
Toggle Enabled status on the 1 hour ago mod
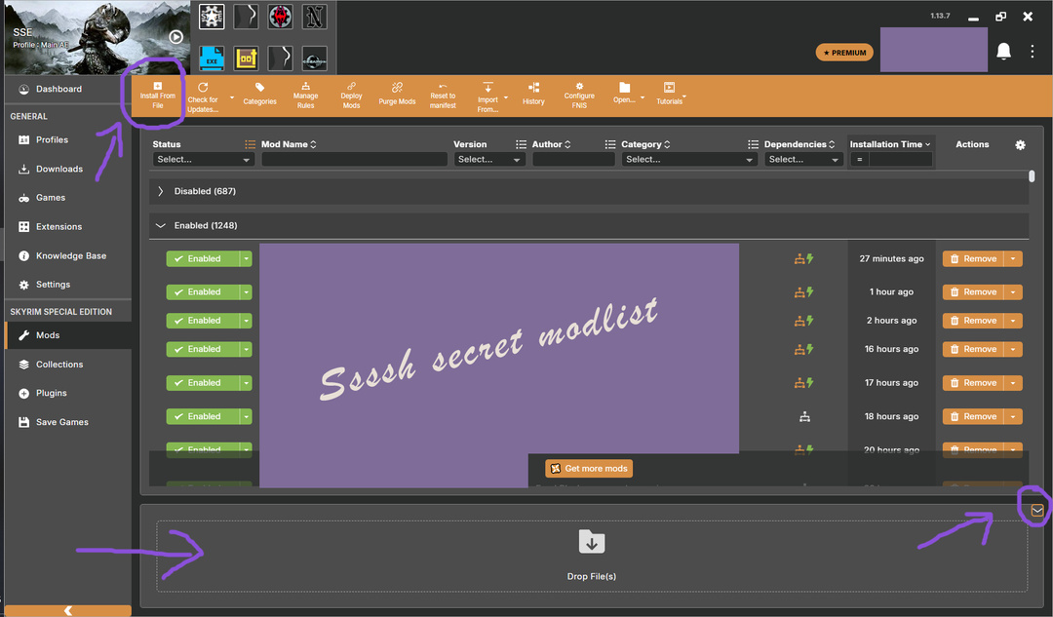[203, 292]
